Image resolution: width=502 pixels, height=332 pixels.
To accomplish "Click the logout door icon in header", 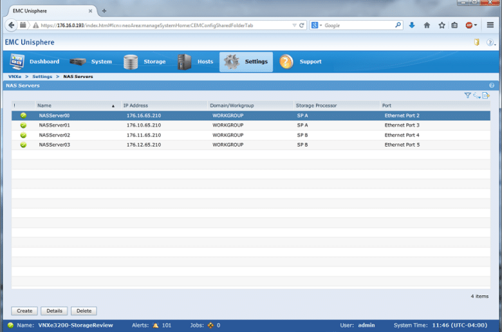I will click(x=477, y=42).
